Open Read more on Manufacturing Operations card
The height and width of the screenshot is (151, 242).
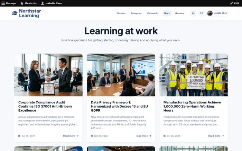click(x=216, y=136)
